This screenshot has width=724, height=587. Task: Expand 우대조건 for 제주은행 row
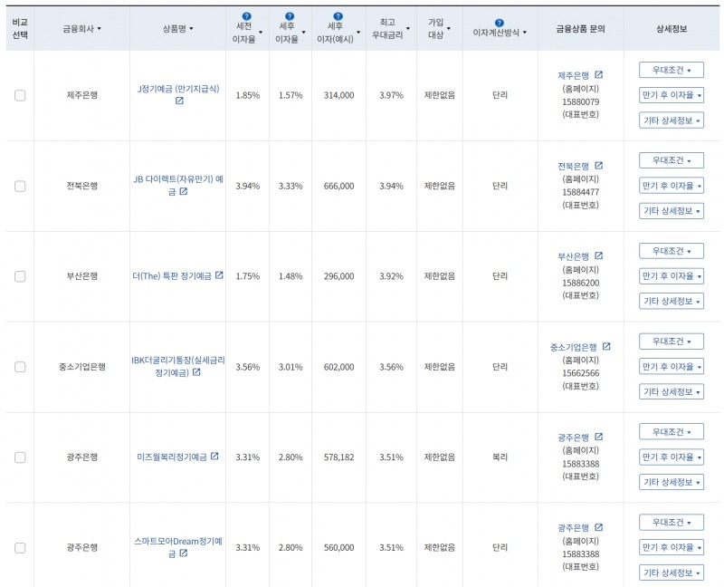pos(672,71)
